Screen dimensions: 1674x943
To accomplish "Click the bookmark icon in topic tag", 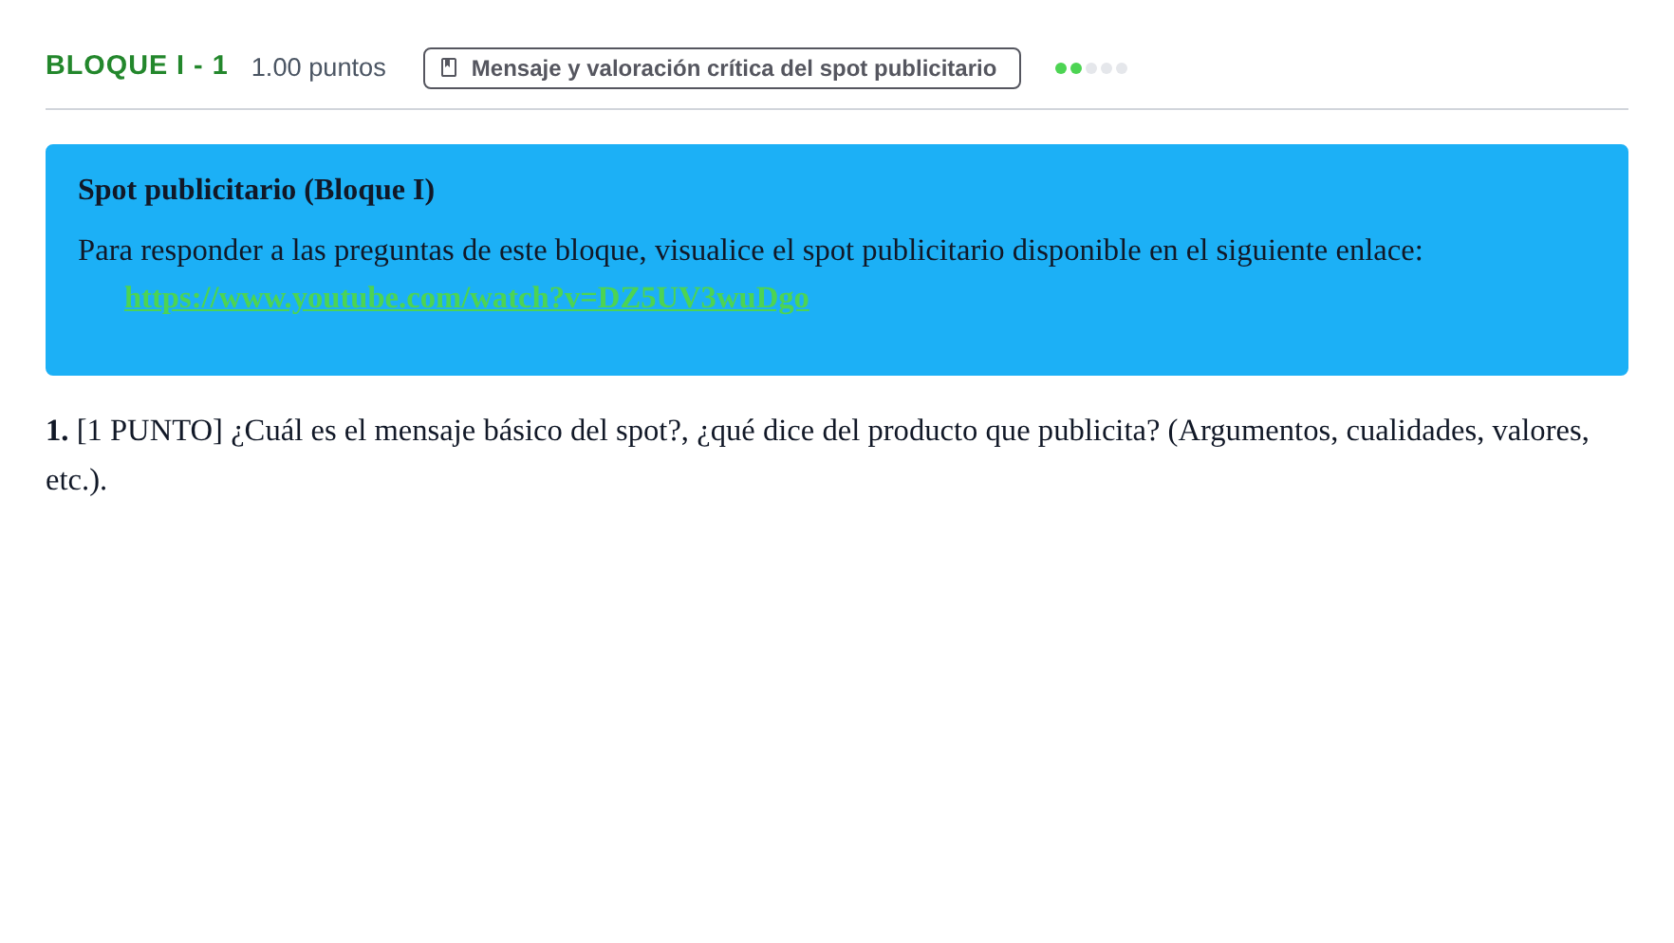I will click(449, 68).
